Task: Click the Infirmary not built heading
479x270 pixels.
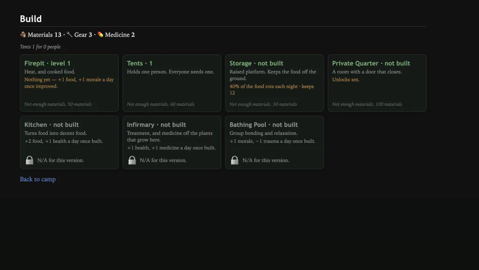Action: point(156,124)
